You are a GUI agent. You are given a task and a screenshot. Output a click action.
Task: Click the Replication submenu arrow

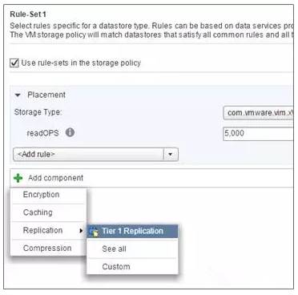click(x=81, y=230)
